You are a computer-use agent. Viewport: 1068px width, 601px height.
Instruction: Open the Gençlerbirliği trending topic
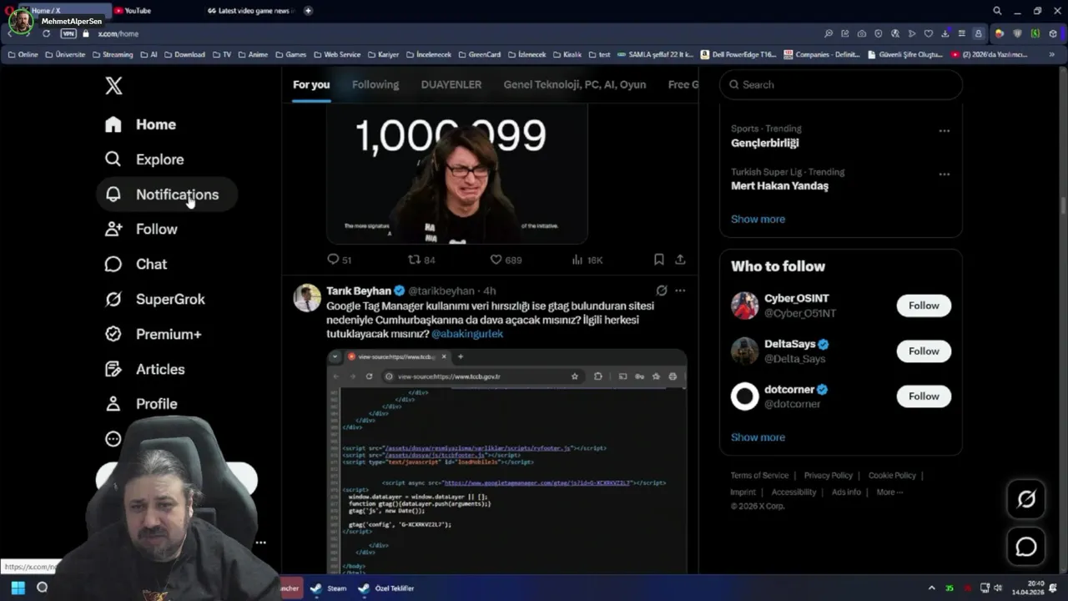pyautogui.click(x=765, y=143)
